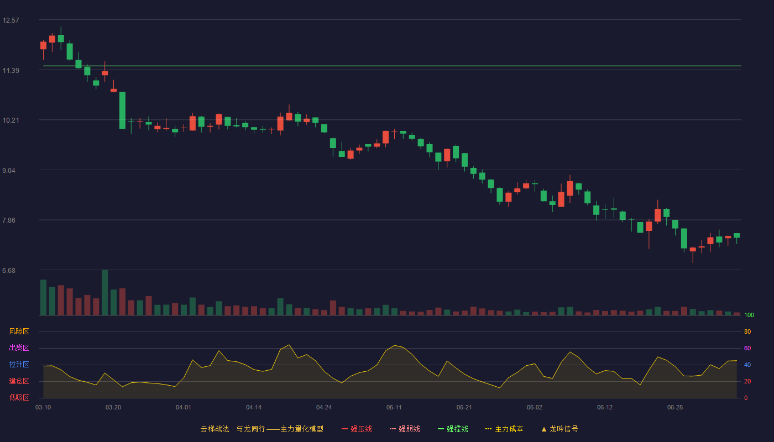This screenshot has height=442, width=774.
Task: Click the 04-24 date label
Action: 324,407
